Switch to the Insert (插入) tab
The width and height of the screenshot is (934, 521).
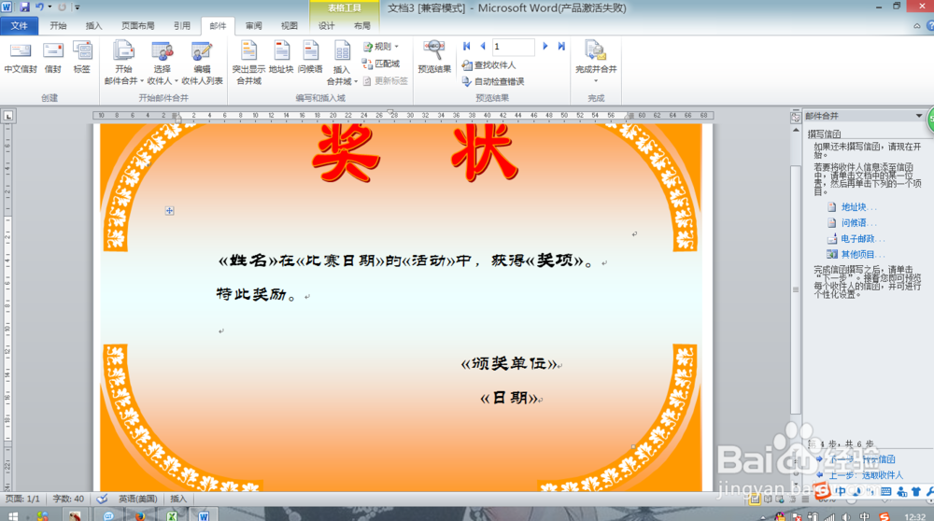pyautogui.click(x=94, y=25)
